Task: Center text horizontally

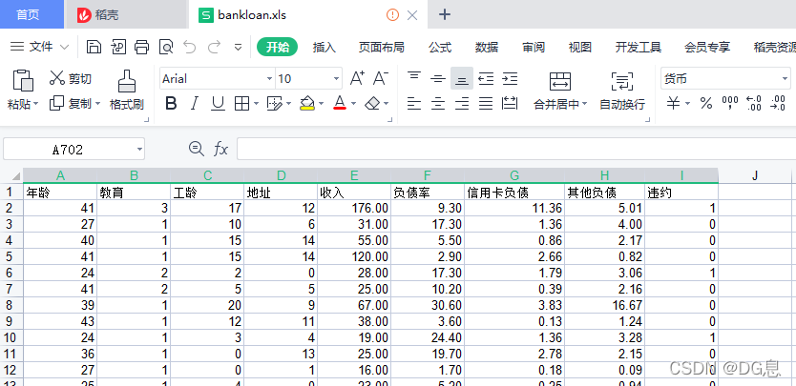Action: (x=438, y=104)
